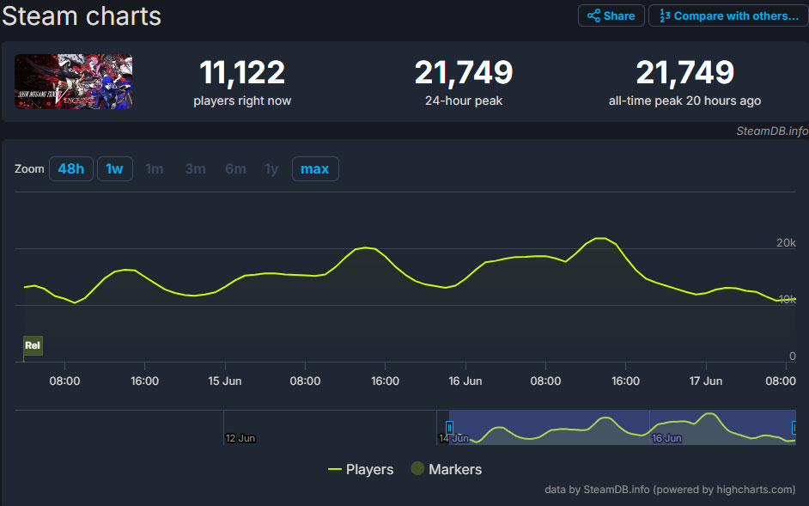This screenshot has width=809, height=506.
Task: Select the max zoom range
Action: click(315, 168)
